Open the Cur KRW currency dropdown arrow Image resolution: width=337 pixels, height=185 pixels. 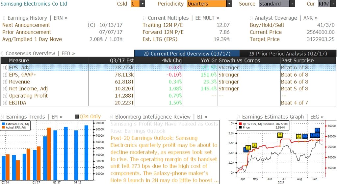click(x=334, y=4)
